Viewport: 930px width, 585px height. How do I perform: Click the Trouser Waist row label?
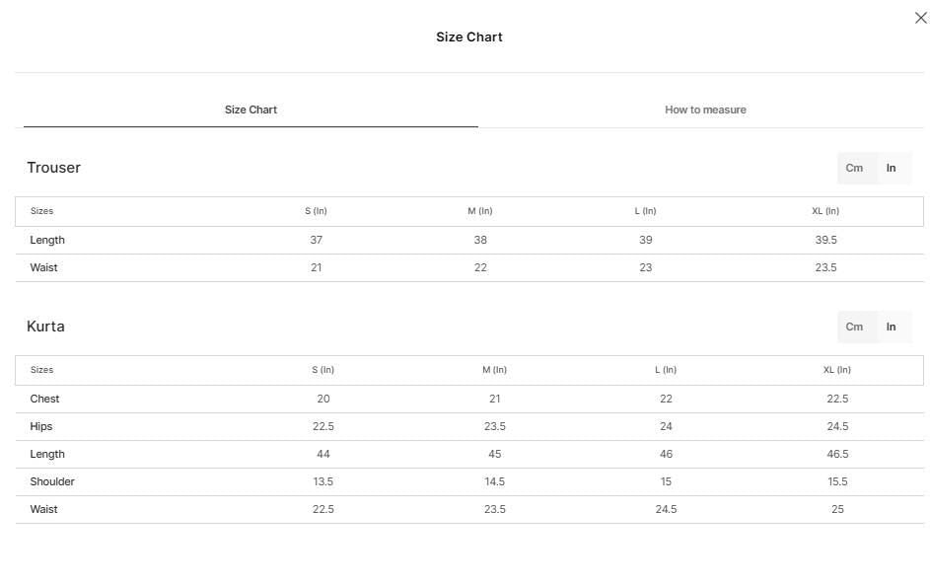coord(44,267)
